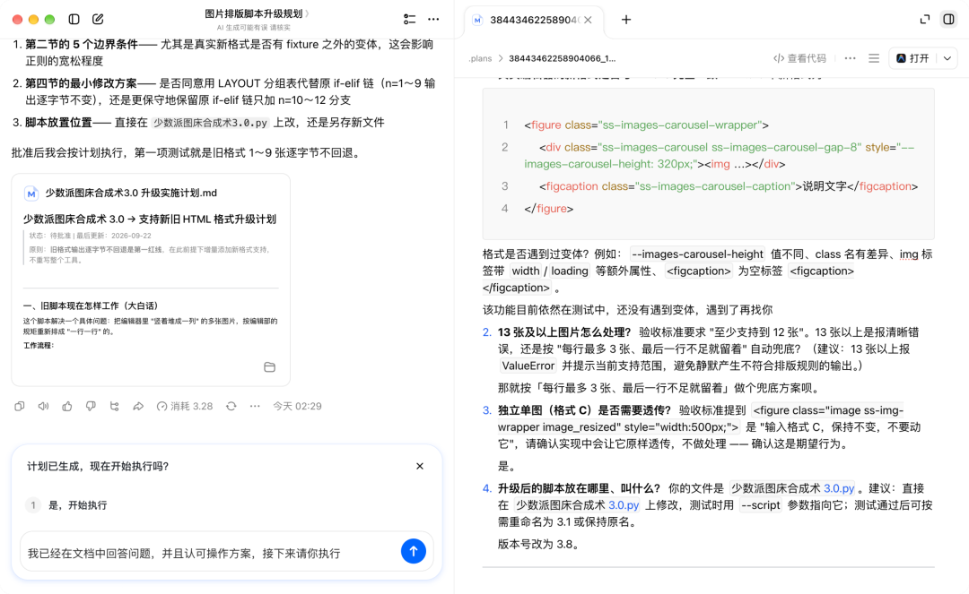The image size is (969, 594).
Task: Copy the assistant reply
Action: 20,406
